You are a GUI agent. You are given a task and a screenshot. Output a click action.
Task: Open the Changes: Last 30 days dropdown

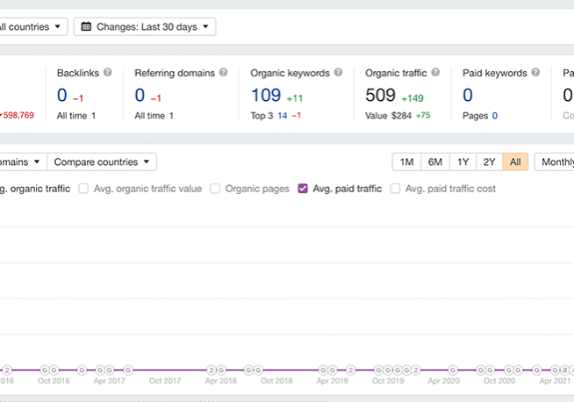pos(145,27)
